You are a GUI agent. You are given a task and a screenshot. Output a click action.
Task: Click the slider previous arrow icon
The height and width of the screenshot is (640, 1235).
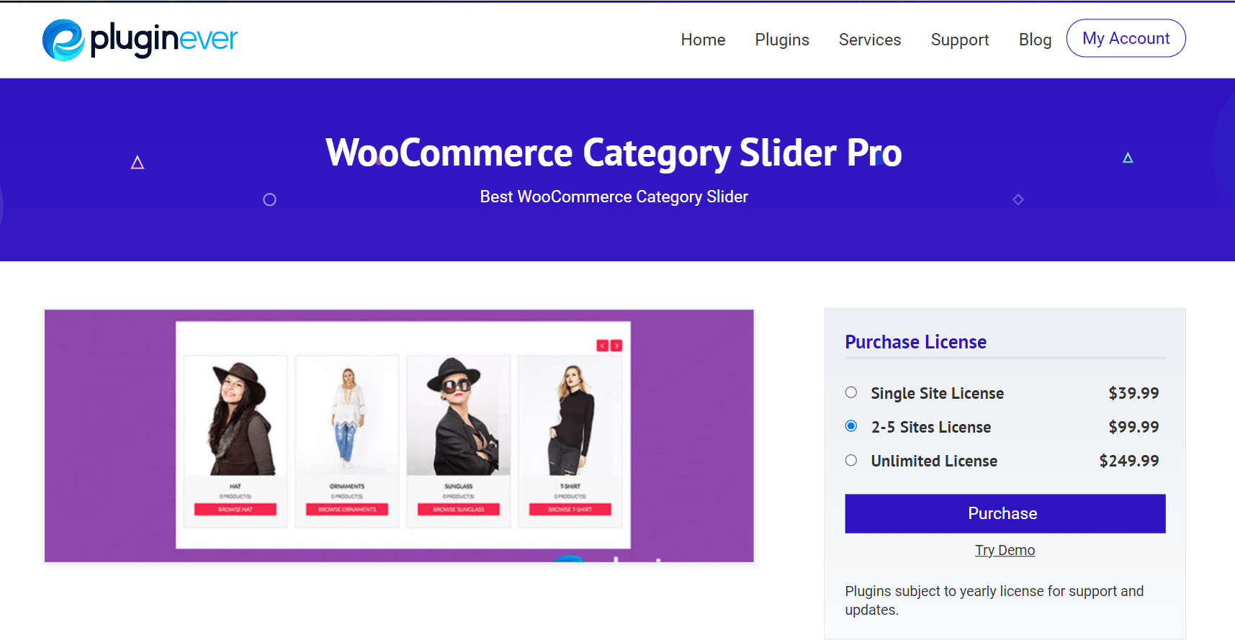pos(603,346)
